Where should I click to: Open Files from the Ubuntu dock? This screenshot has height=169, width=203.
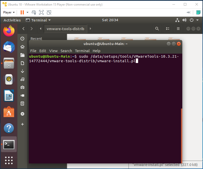point(9,63)
